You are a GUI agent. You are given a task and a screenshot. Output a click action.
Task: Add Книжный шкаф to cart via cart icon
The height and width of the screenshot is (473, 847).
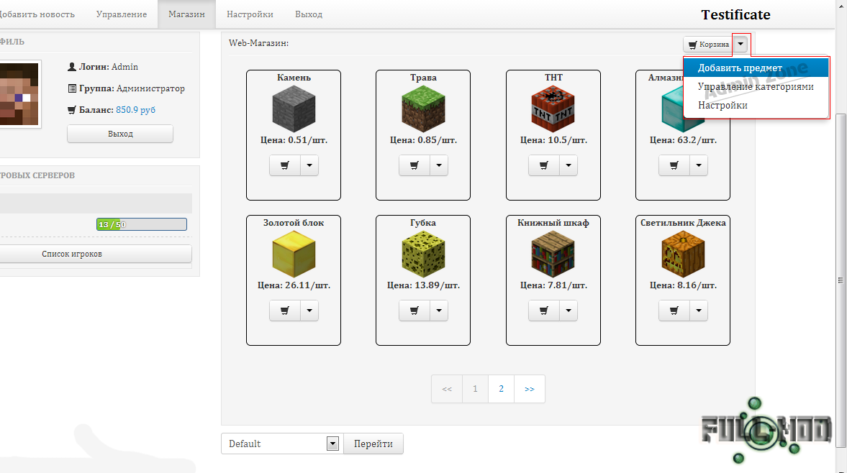(x=544, y=311)
